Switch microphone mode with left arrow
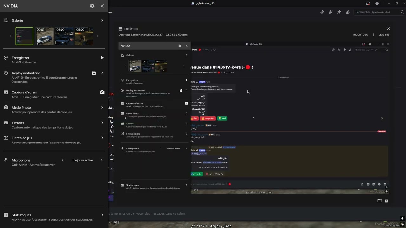The image size is (406, 228). point(63,160)
